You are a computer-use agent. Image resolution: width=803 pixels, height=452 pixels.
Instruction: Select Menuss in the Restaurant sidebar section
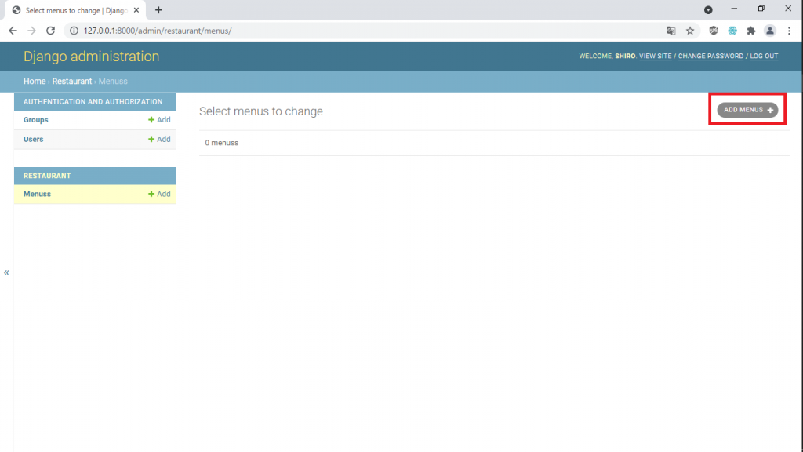pos(37,194)
